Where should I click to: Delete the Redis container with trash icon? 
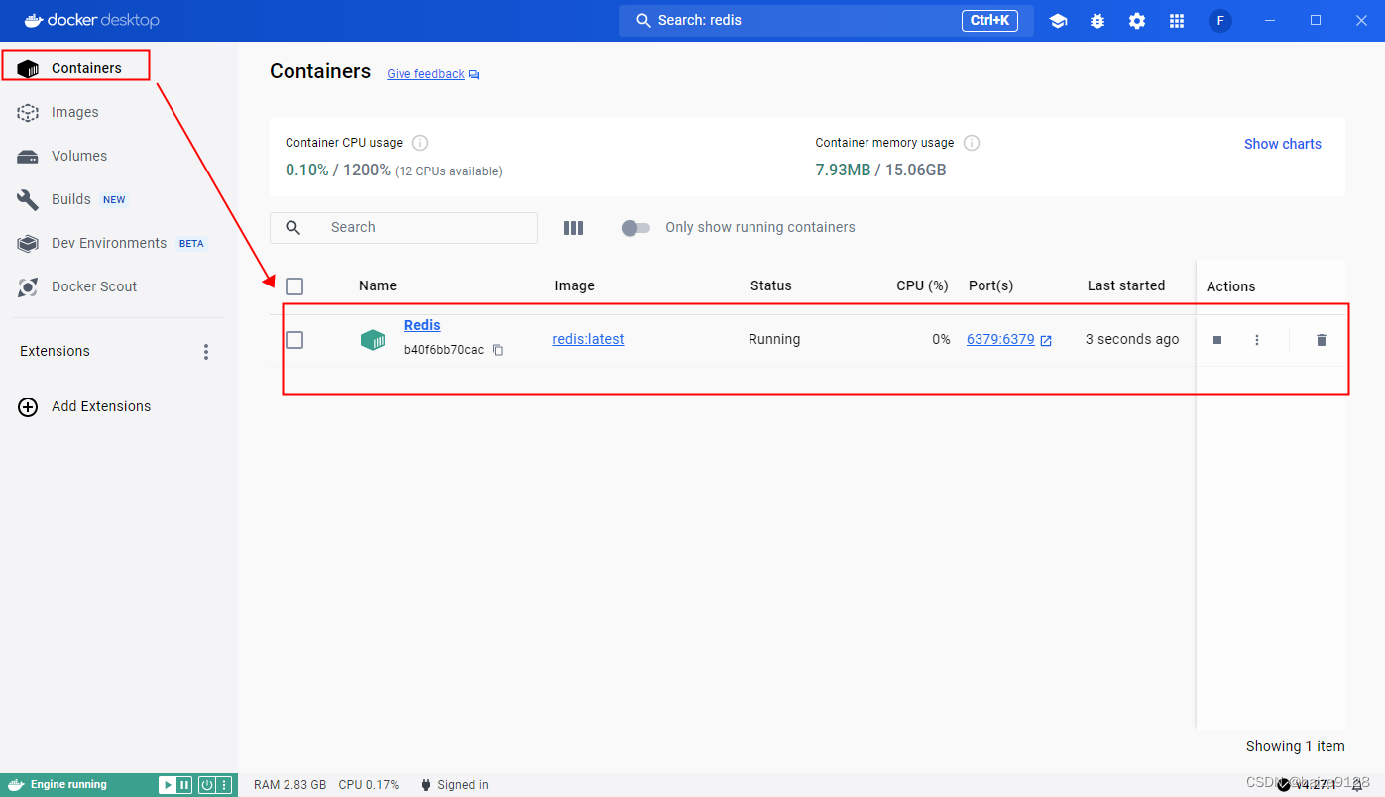point(1321,340)
